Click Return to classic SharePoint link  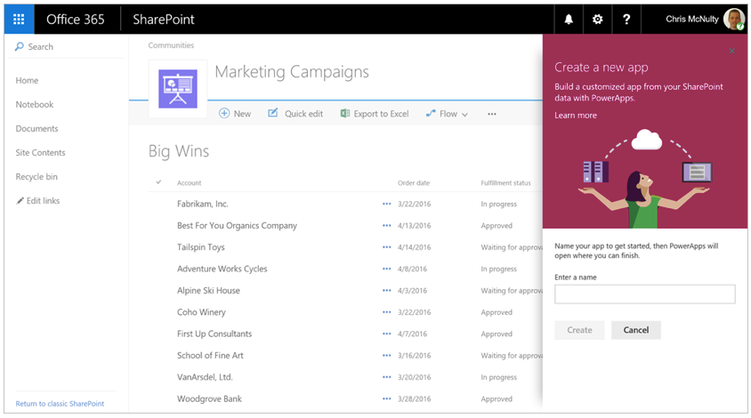tap(60, 404)
